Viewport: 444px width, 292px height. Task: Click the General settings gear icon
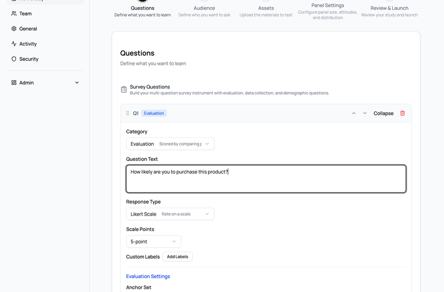[x=14, y=29]
